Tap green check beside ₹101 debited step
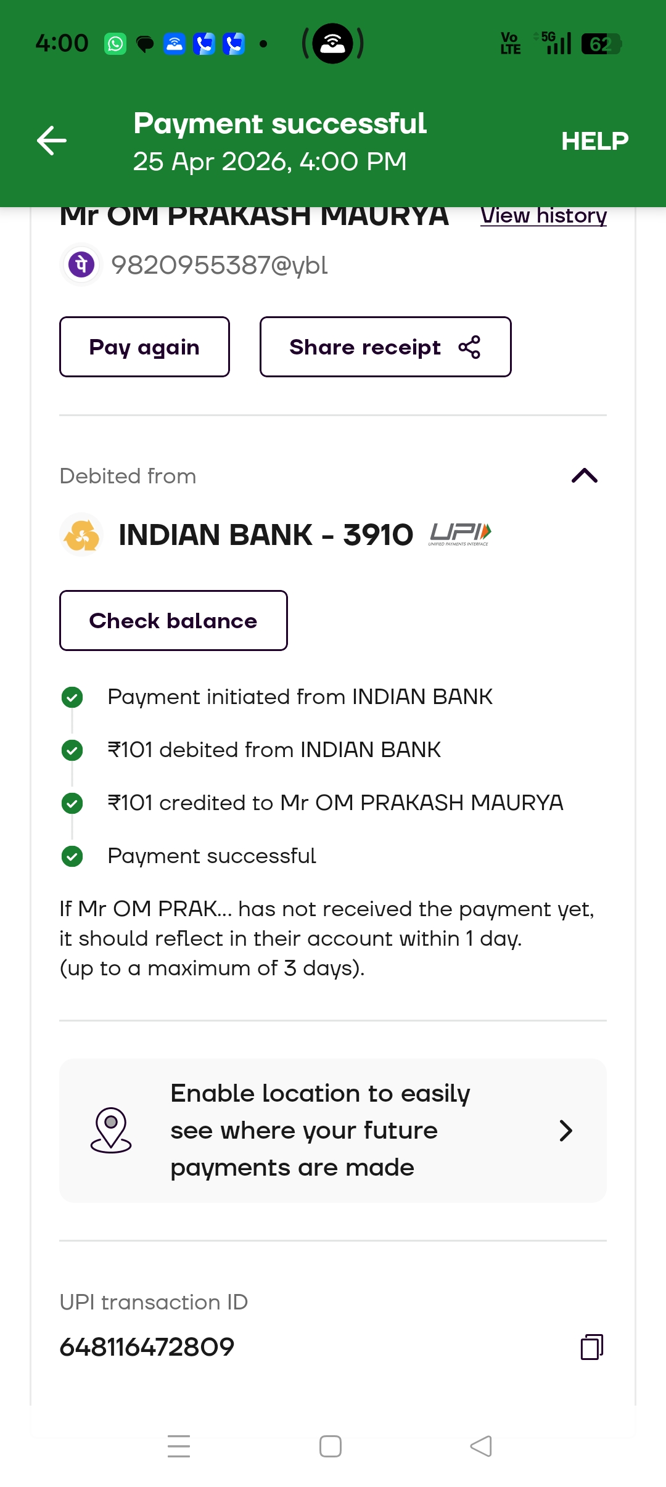This screenshot has height=1487, width=666. [x=72, y=750]
